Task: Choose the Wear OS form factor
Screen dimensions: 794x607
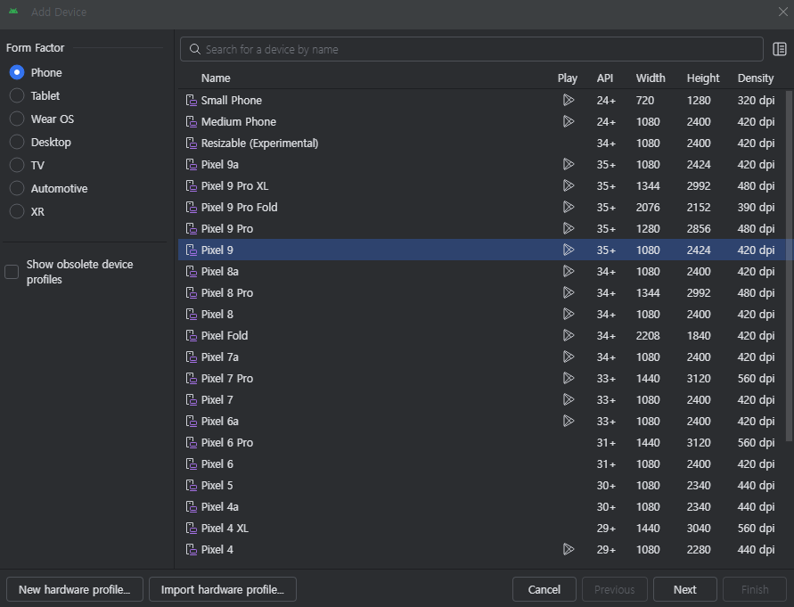Action: [17, 119]
